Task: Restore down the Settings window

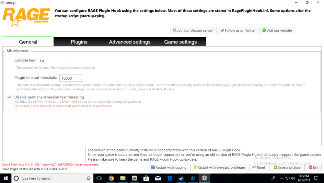Action: tap(307, 3)
